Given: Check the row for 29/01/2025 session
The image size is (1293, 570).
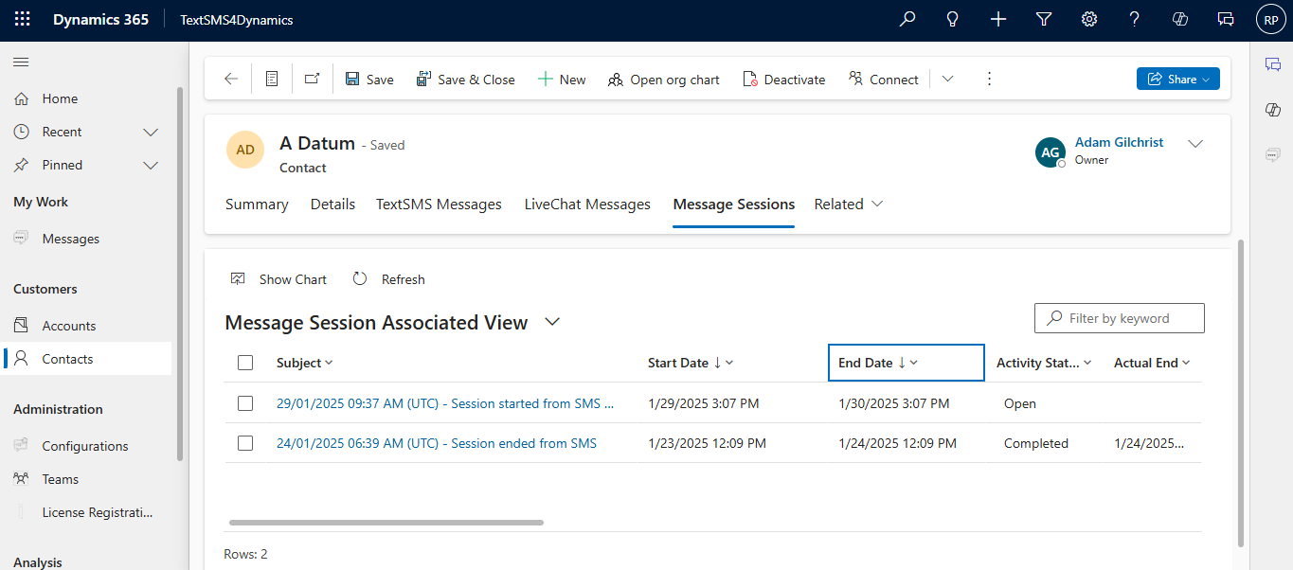Looking at the screenshot, I should click(x=245, y=403).
